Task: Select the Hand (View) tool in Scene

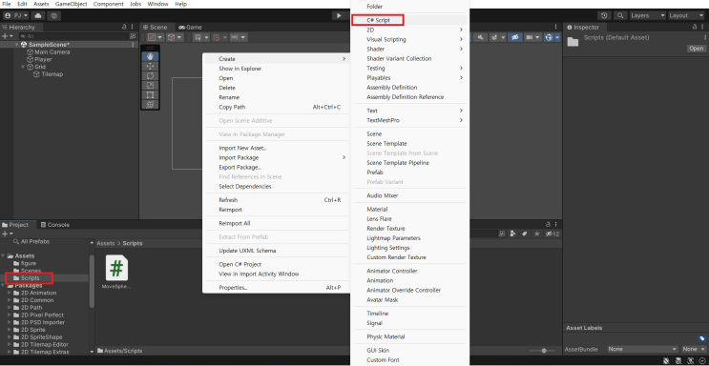Action: coord(150,56)
